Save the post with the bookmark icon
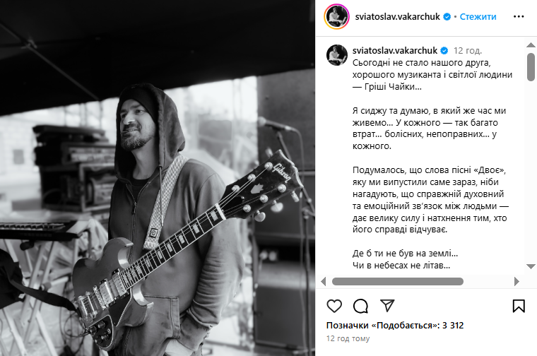The image size is (537, 356). pyautogui.click(x=519, y=306)
